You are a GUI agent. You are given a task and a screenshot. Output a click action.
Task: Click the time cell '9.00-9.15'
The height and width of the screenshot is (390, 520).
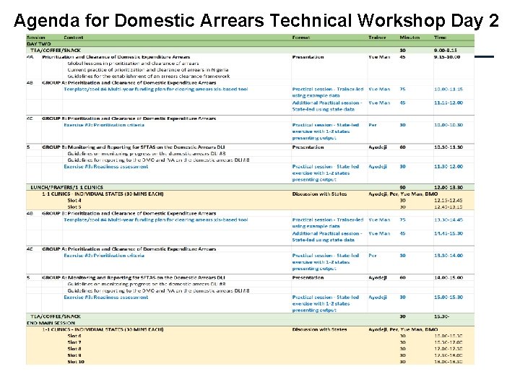click(x=446, y=51)
